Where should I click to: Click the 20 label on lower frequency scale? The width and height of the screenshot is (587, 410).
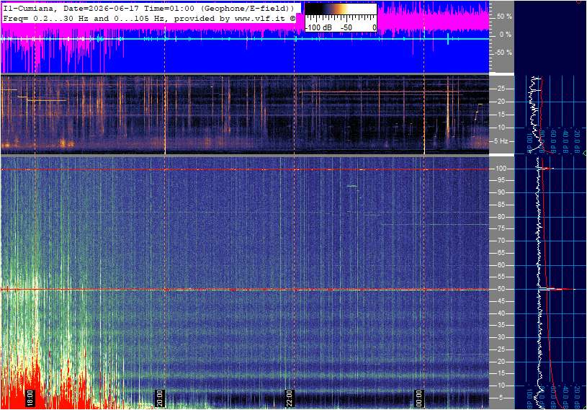click(501, 362)
